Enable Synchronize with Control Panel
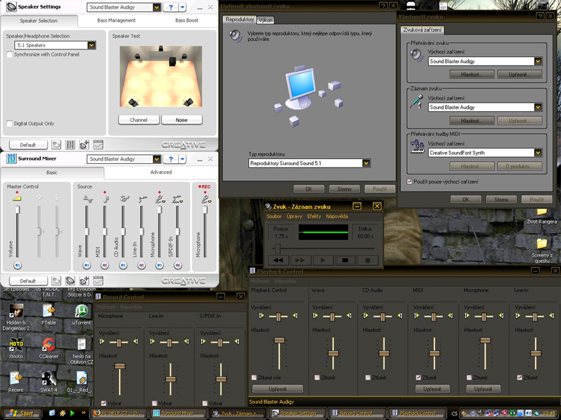The height and width of the screenshot is (420, 561). (x=10, y=54)
